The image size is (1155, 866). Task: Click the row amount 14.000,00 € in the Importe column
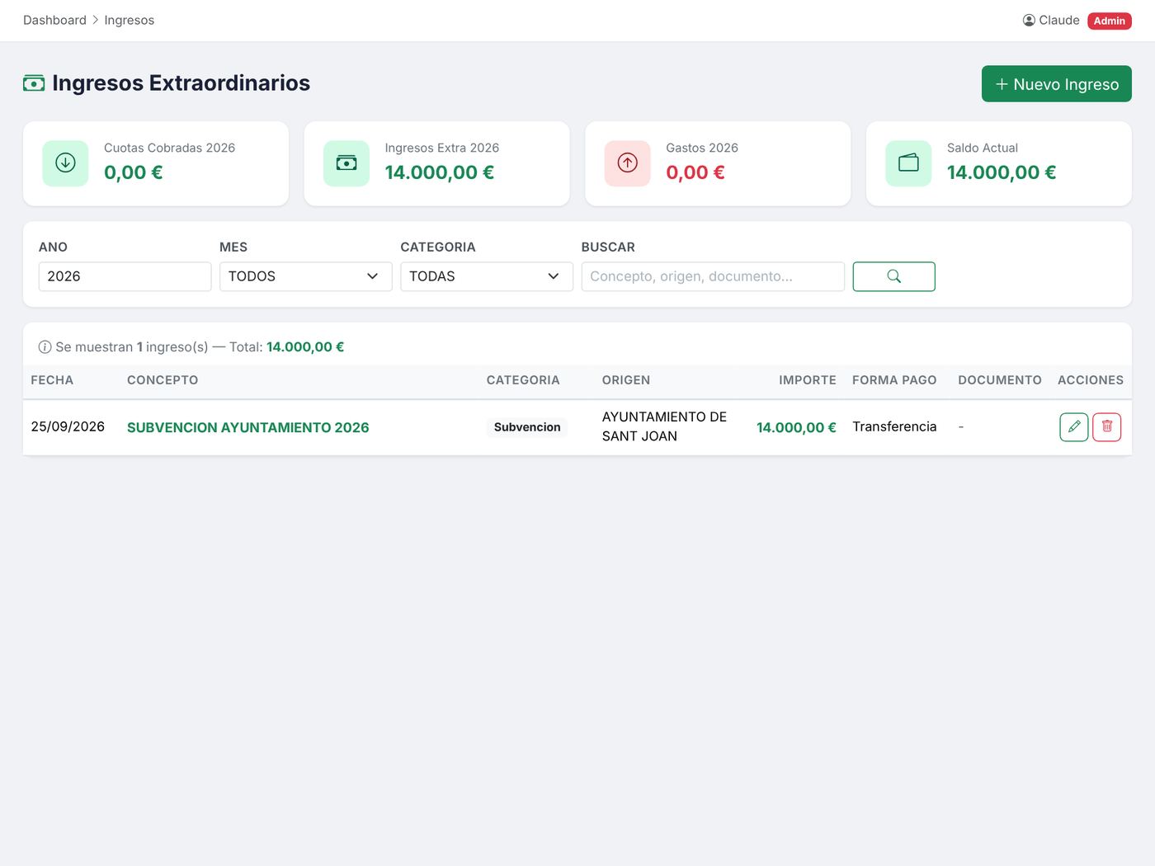[x=796, y=427]
